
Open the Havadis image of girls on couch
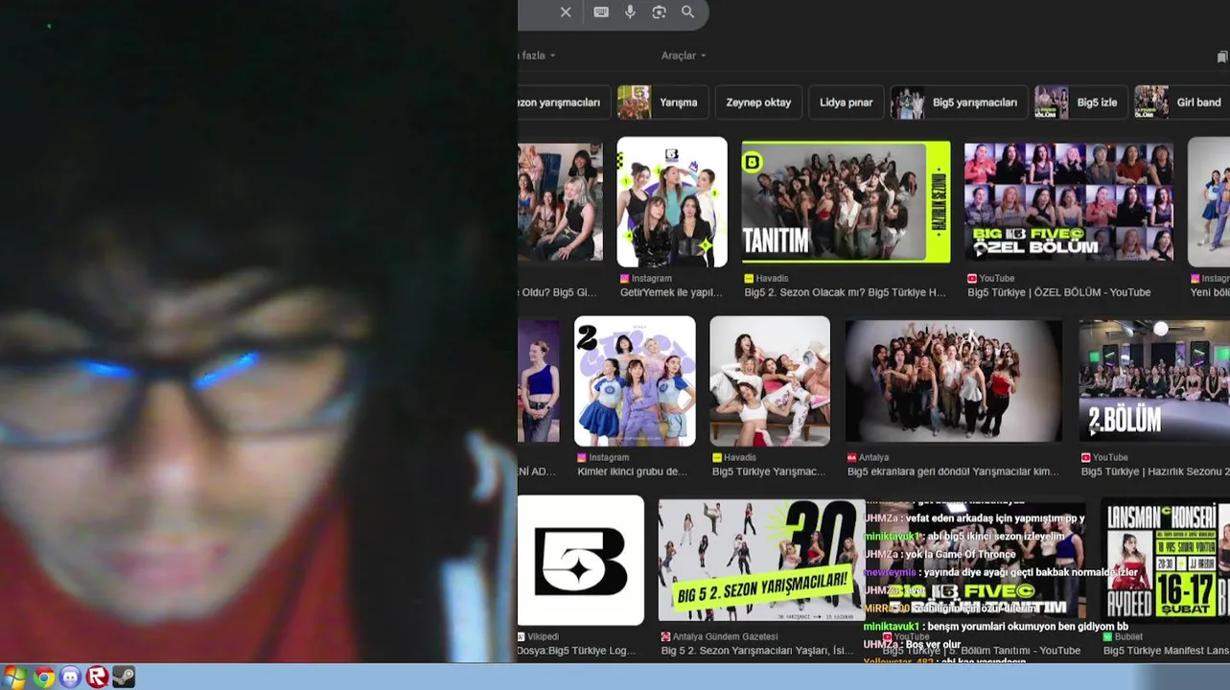point(770,380)
